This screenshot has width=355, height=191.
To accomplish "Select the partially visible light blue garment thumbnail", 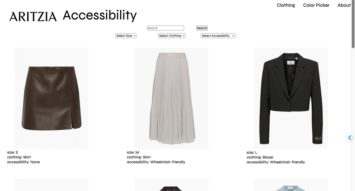I will pyautogui.click(x=291, y=185).
